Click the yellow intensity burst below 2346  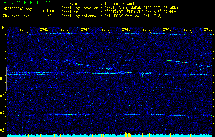127,134
